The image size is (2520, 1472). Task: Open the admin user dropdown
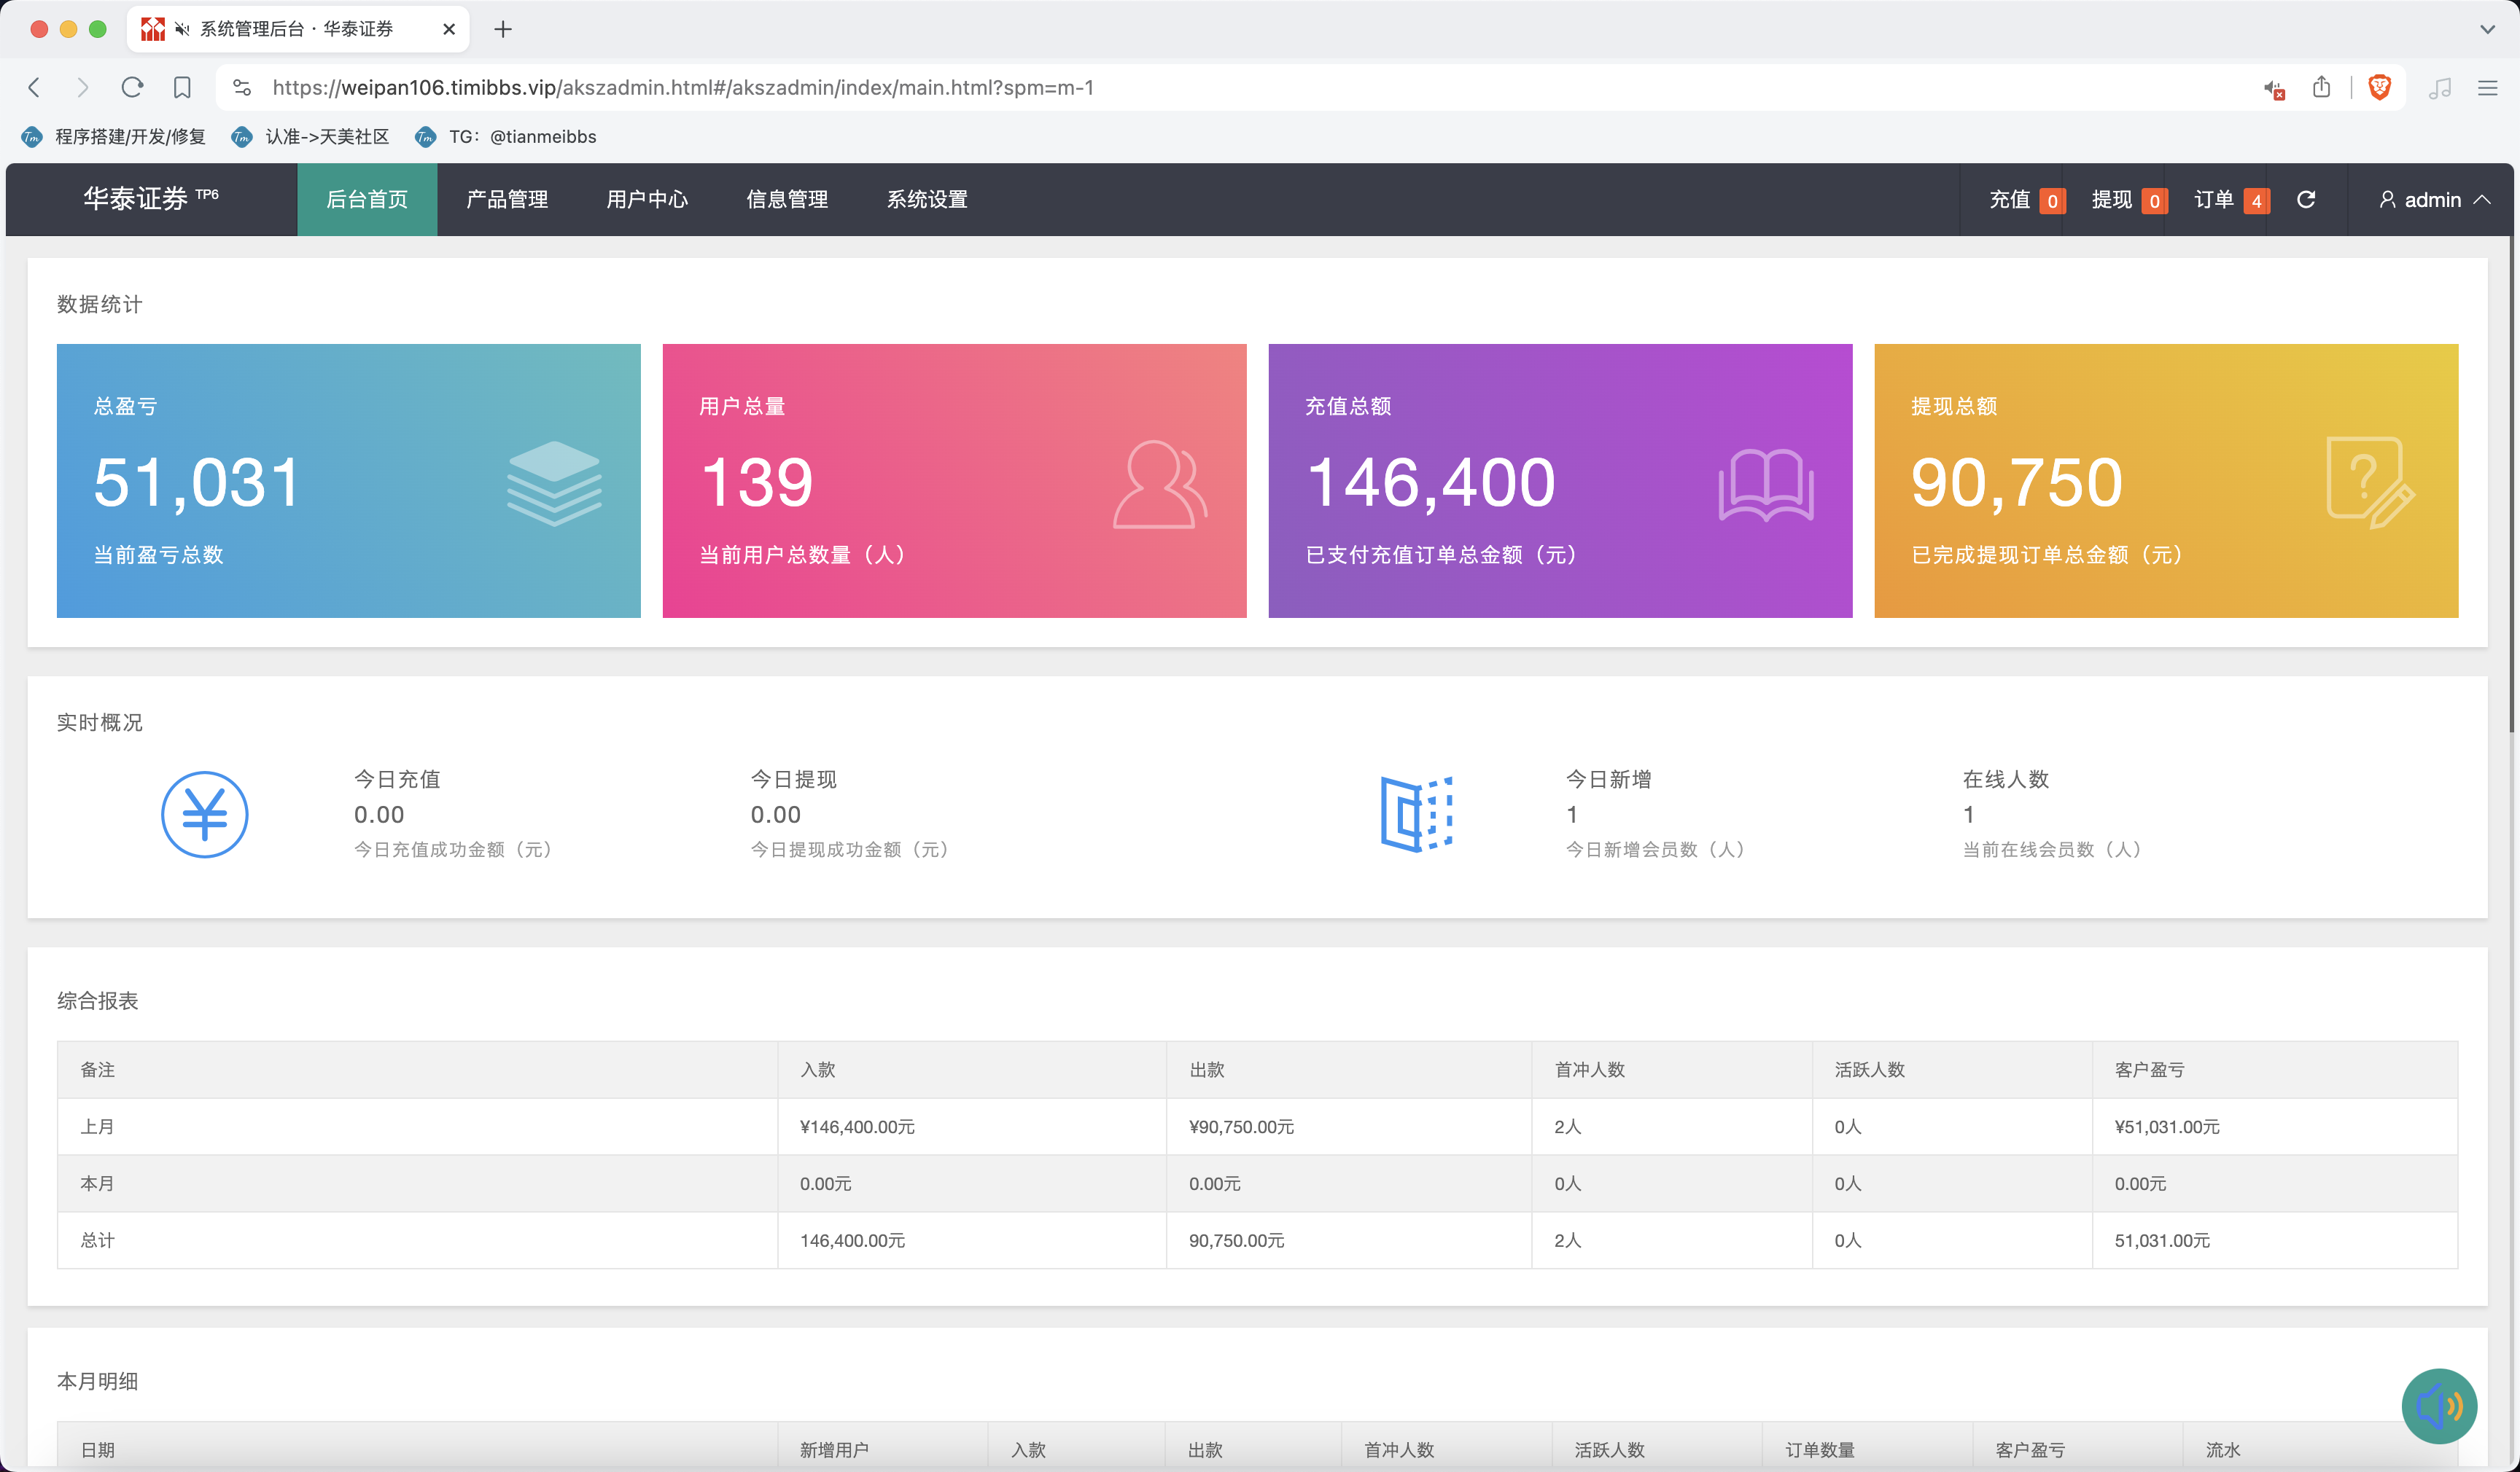coord(2434,200)
